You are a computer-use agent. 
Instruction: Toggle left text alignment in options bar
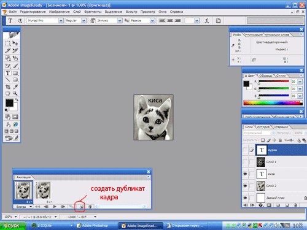click(x=162, y=21)
